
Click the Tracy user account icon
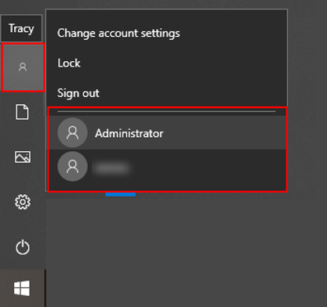pyautogui.click(x=23, y=67)
